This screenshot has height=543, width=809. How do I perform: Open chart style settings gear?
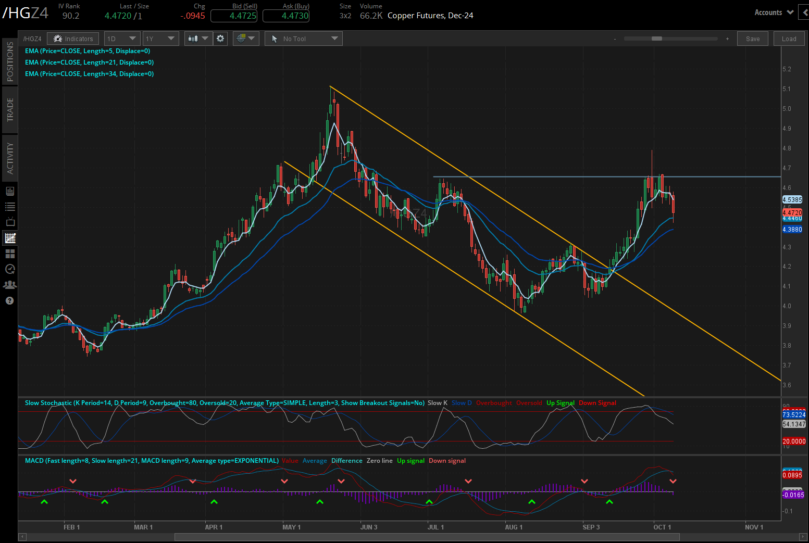click(220, 38)
